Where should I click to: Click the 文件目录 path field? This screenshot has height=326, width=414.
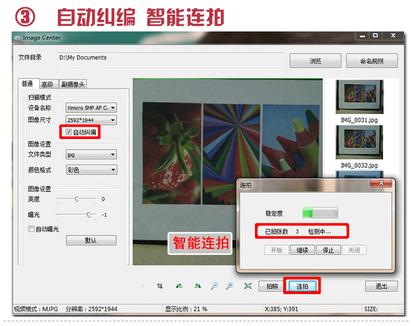pyautogui.click(x=171, y=60)
